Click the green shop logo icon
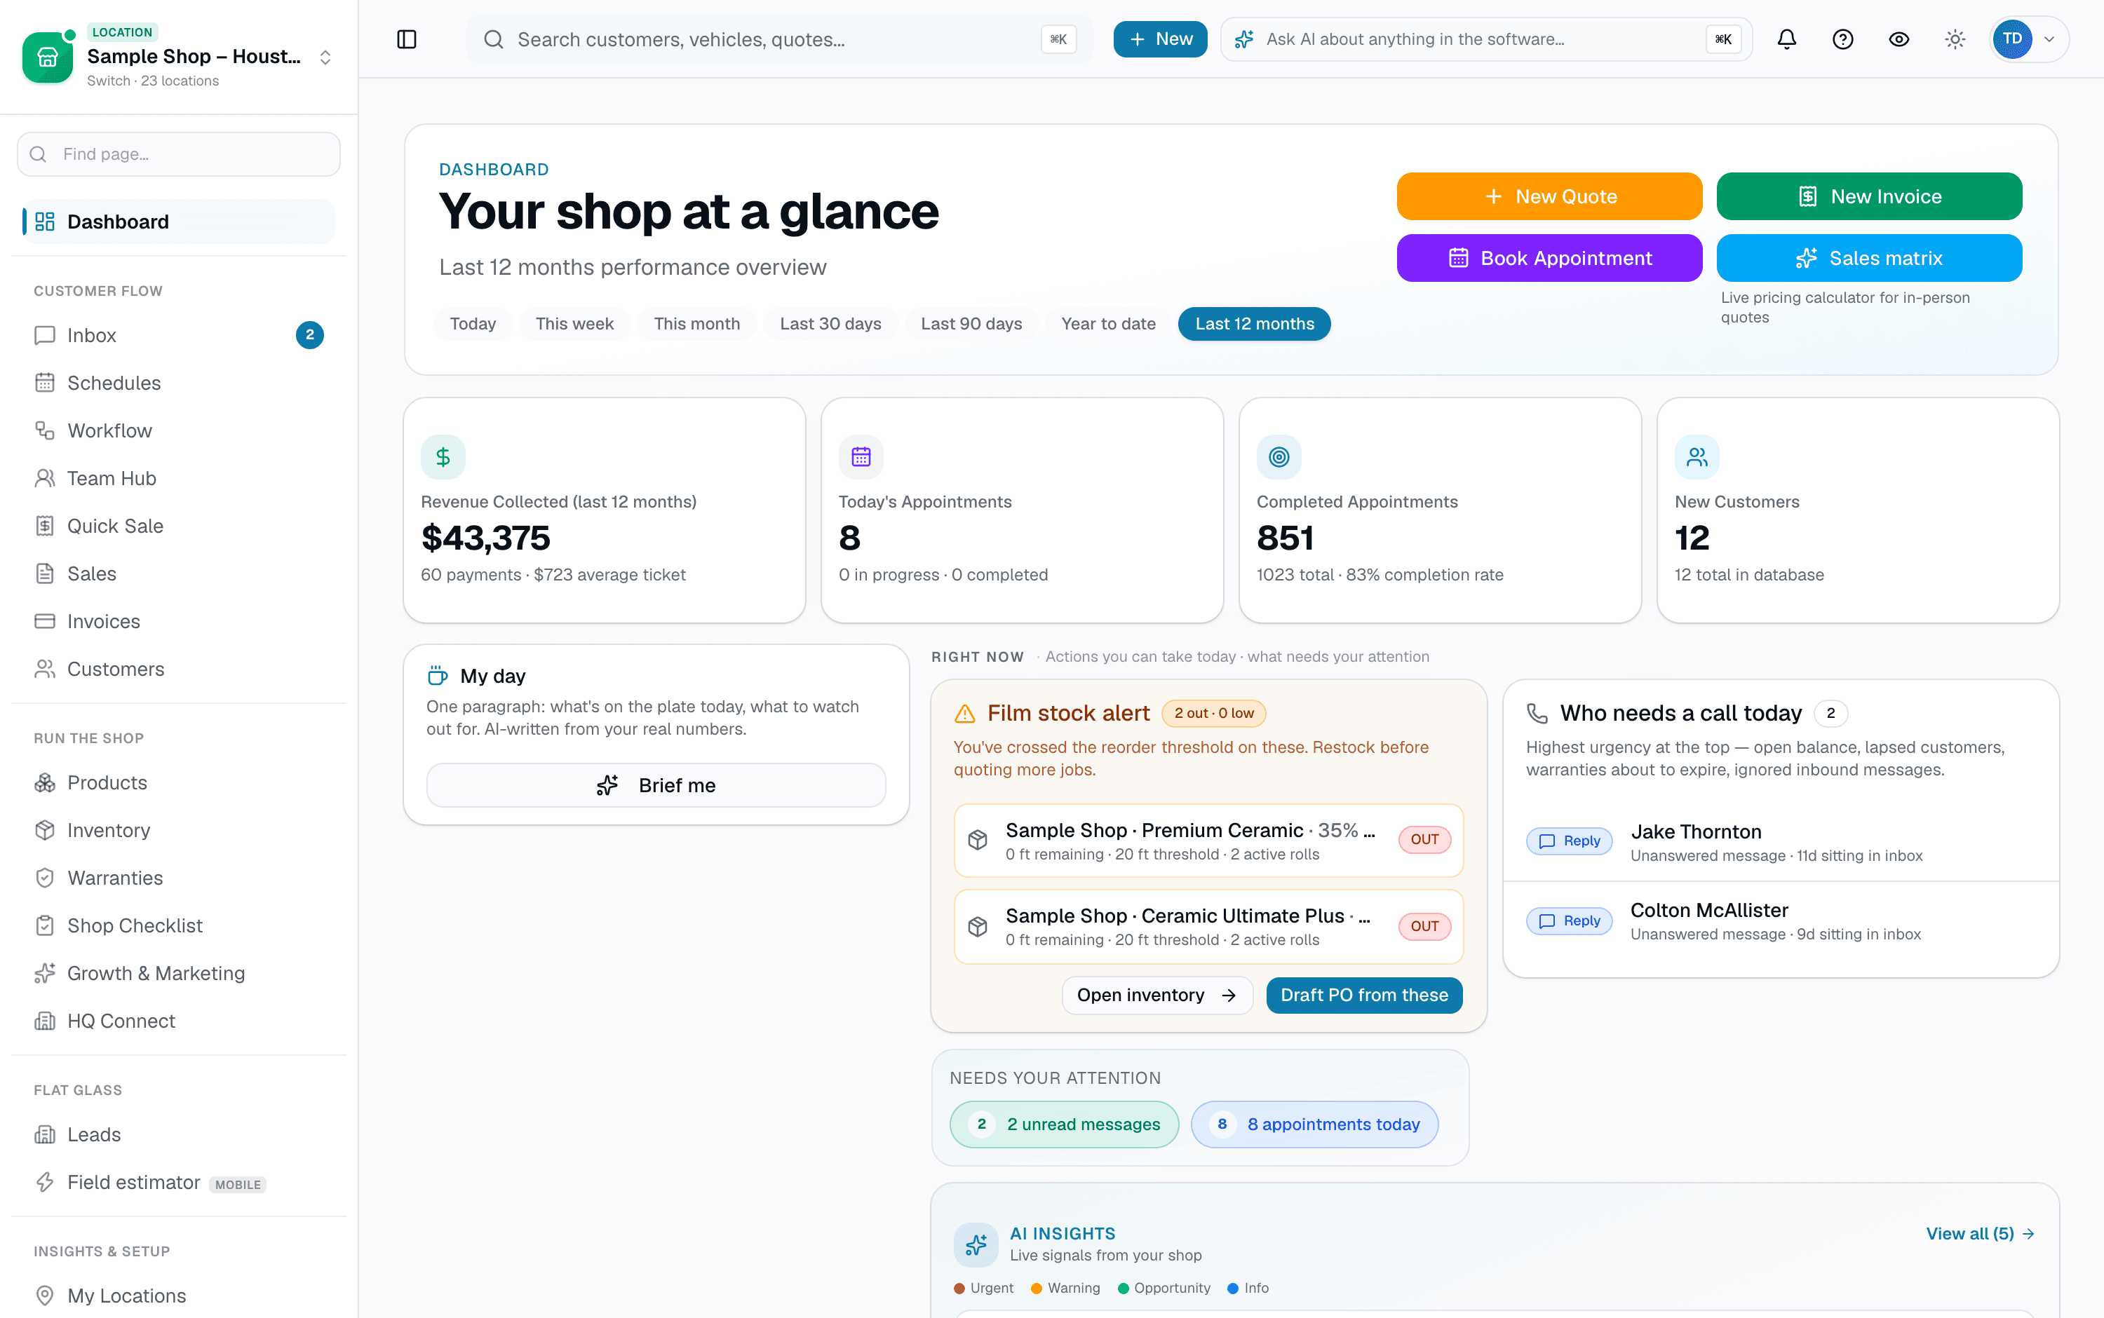The image size is (2104, 1318). pyautogui.click(x=47, y=57)
